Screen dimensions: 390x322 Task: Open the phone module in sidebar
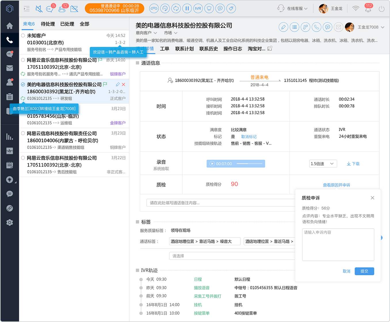pyautogui.click(x=9, y=40)
